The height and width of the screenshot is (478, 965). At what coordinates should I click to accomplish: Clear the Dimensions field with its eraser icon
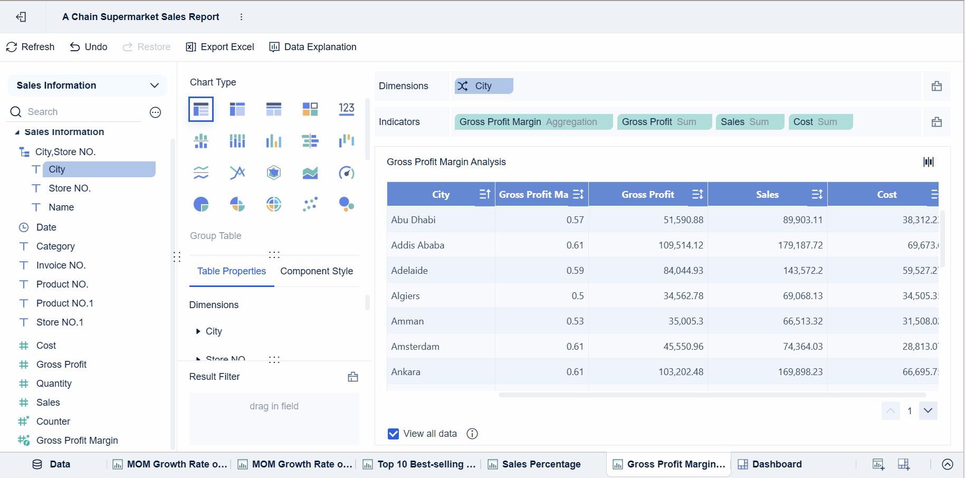(x=937, y=86)
